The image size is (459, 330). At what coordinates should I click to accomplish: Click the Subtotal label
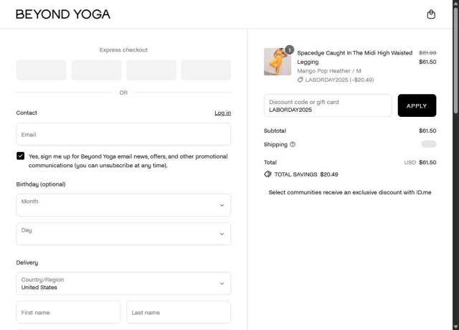pos(275,131)
